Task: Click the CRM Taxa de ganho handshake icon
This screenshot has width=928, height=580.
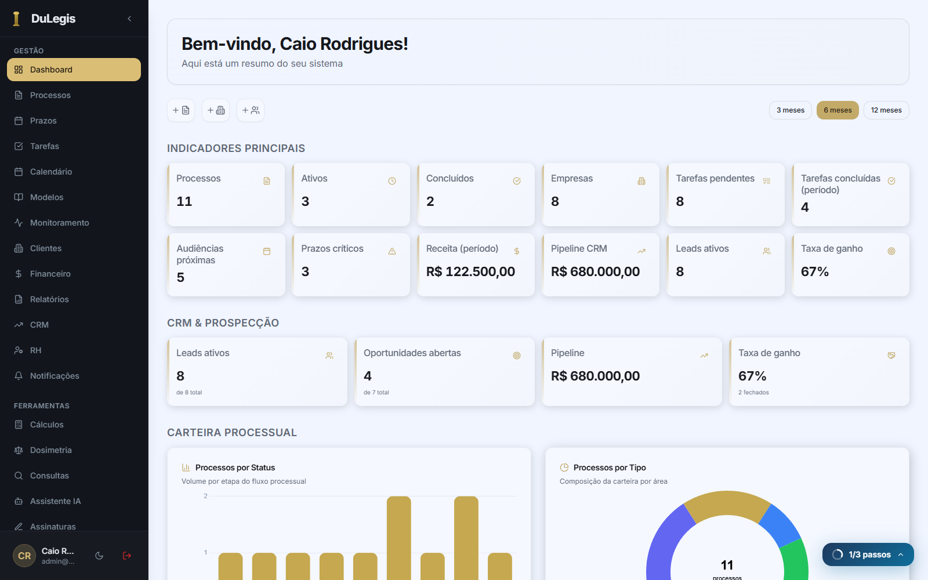Action: click(x=891, y=356)
